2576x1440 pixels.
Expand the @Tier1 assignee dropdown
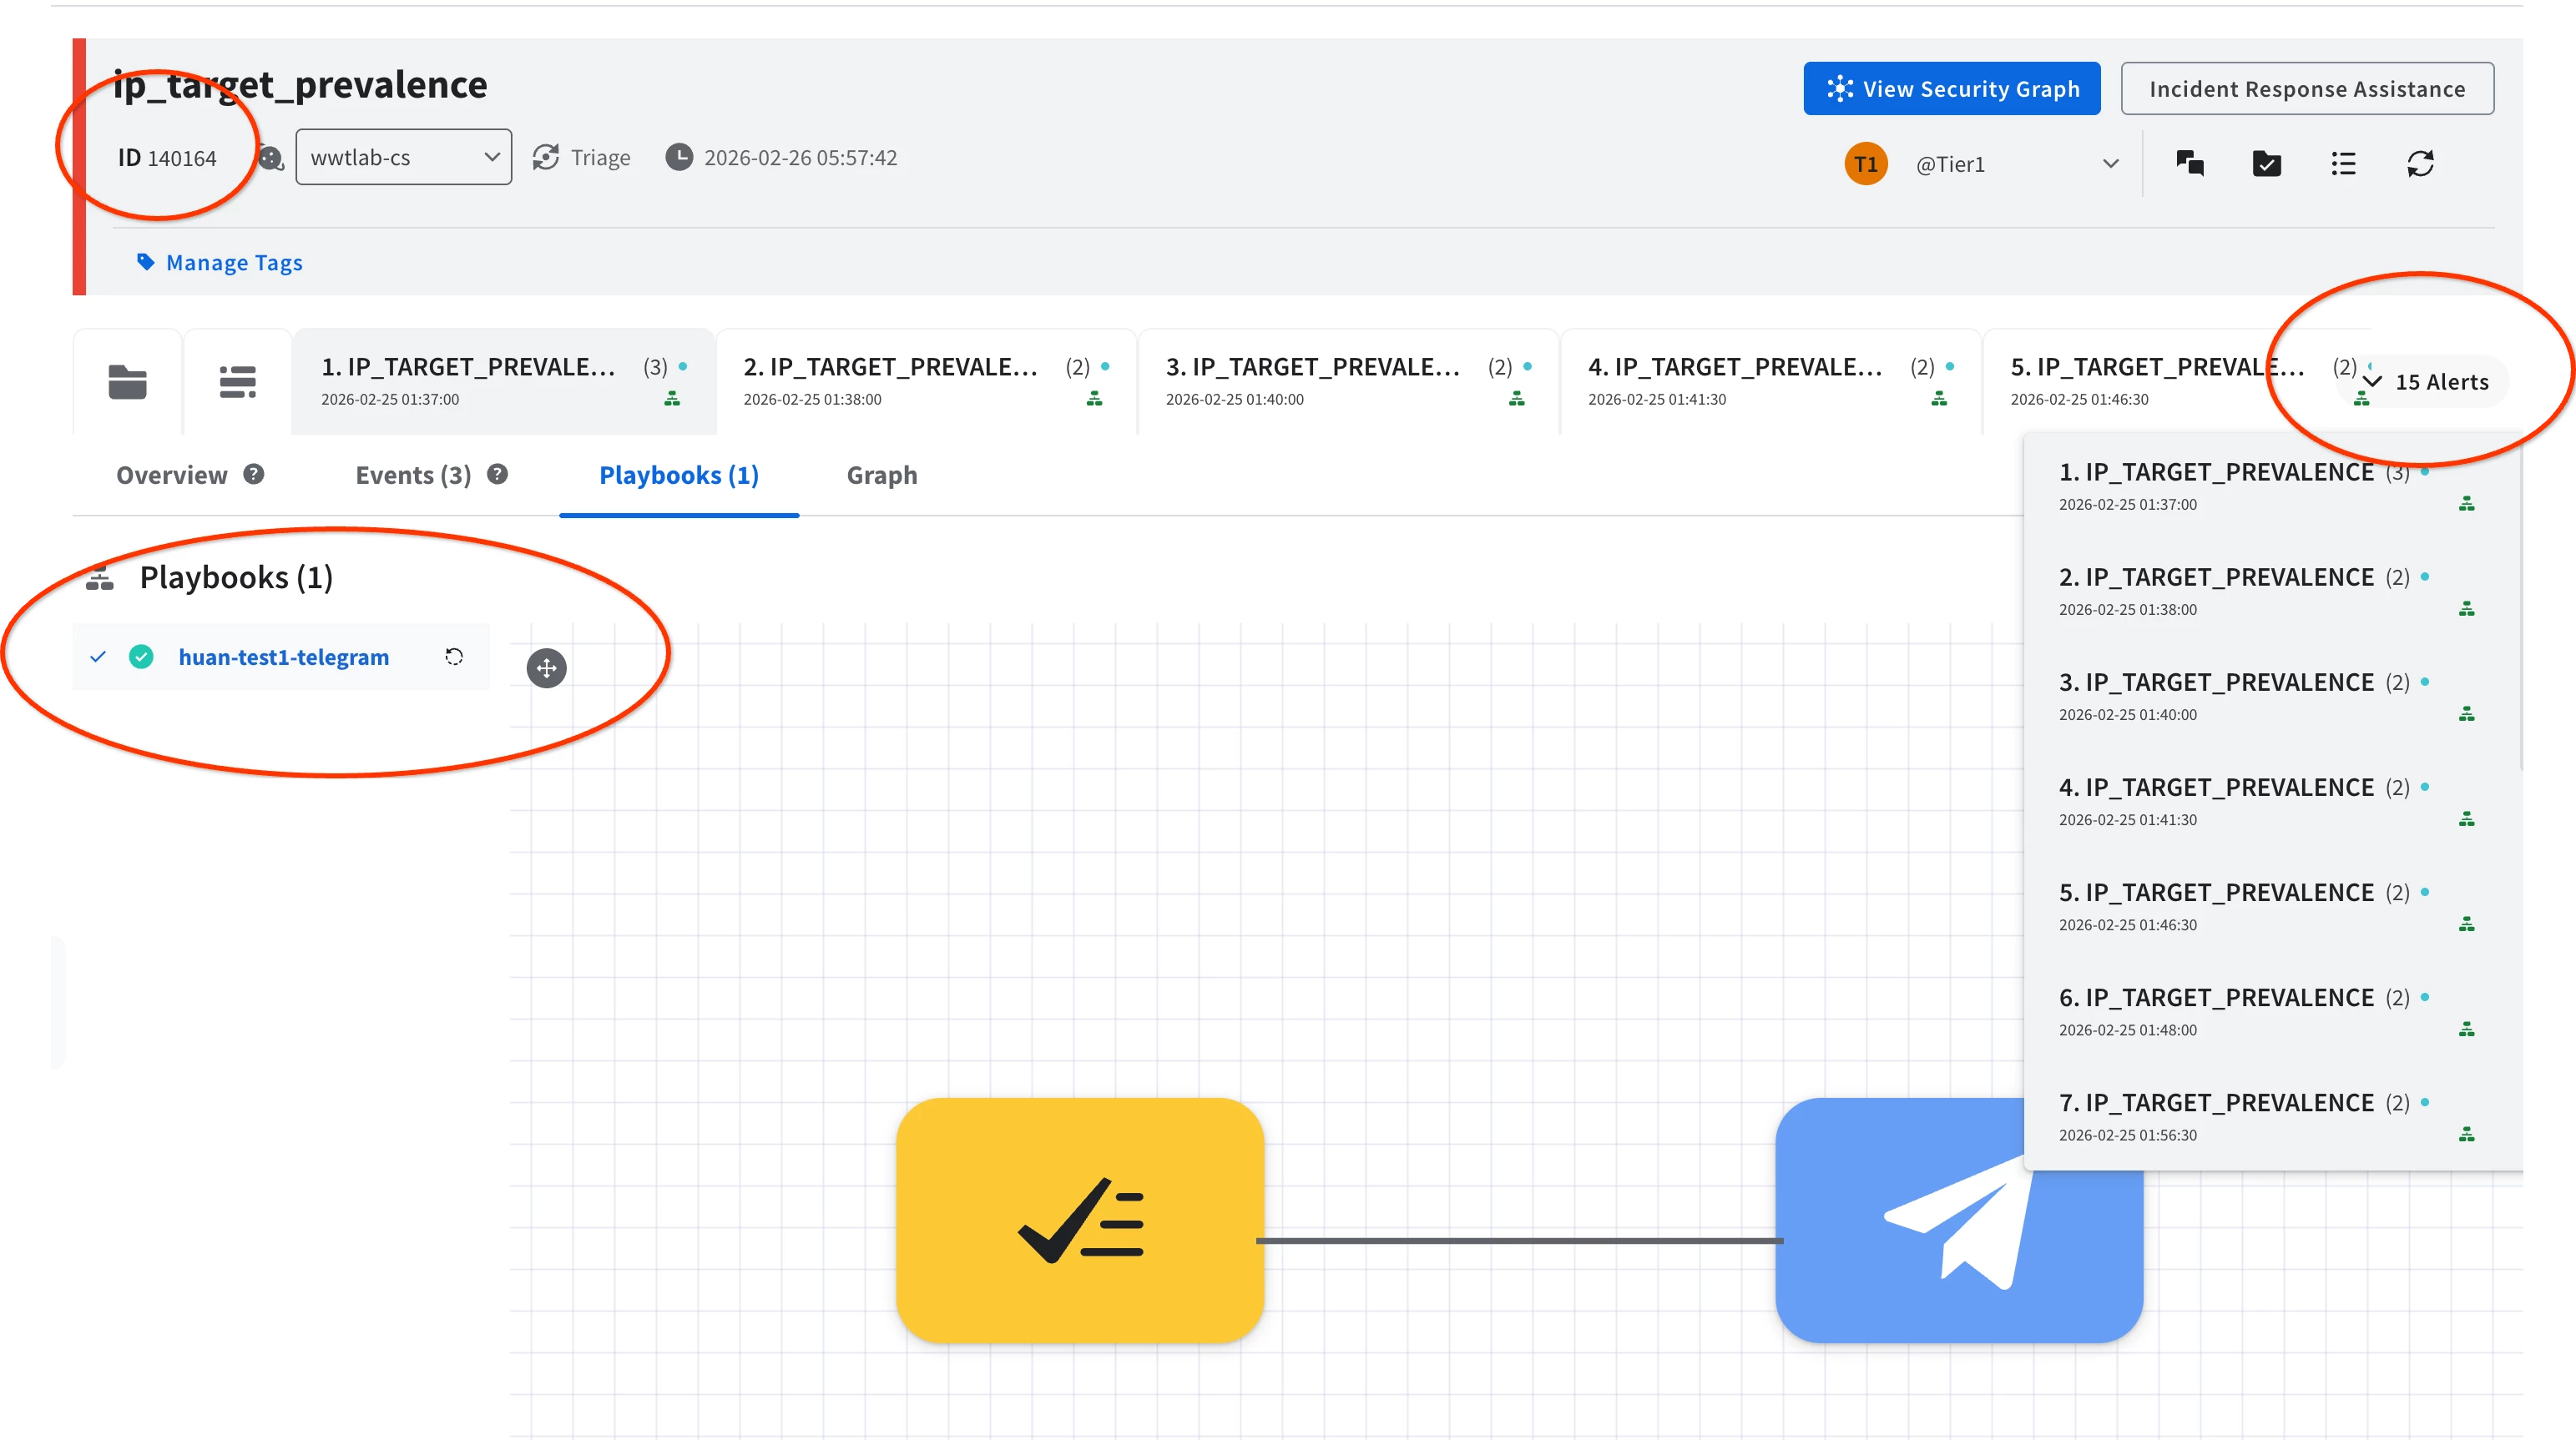pyautogui.click(x=2110, y=164)
